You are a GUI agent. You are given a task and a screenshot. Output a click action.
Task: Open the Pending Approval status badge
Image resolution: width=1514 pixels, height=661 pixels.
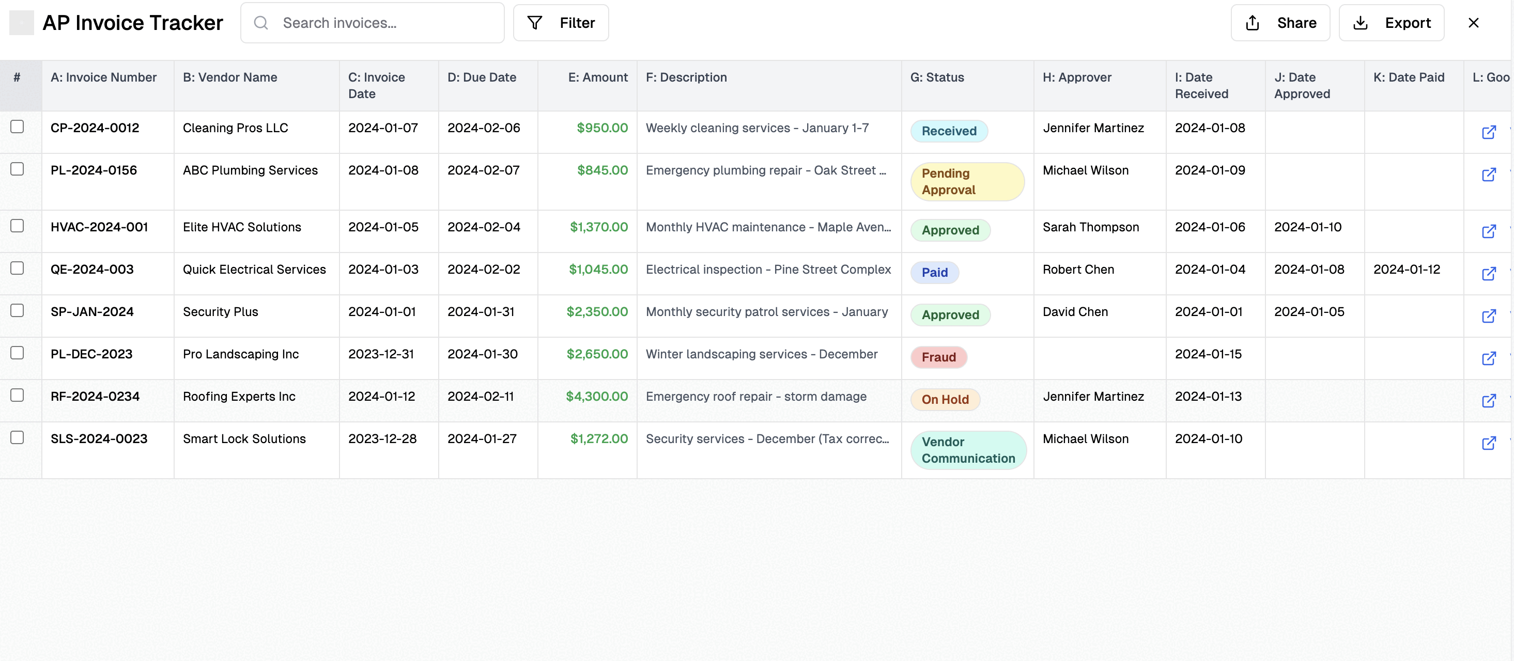click(967, 182)
